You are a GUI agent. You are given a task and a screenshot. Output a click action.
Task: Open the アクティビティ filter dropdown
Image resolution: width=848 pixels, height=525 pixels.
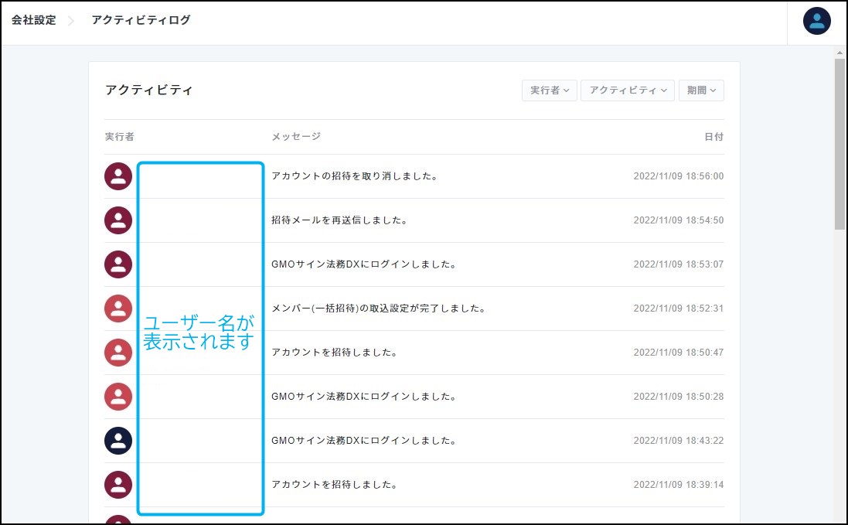point(628,90)
